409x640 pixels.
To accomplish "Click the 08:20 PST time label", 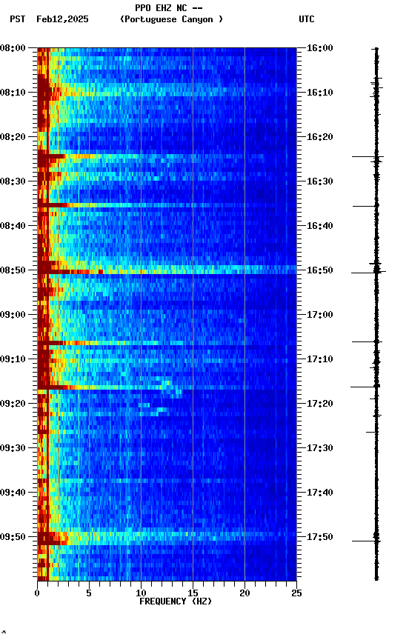I will (13, 137).
